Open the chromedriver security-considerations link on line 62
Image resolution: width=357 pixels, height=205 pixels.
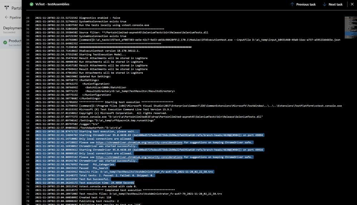139,142
